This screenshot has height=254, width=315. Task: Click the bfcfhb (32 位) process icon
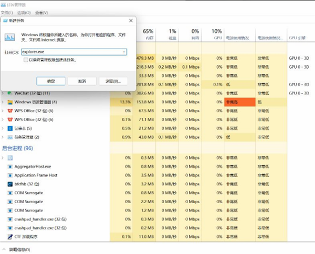click(10, 184)
